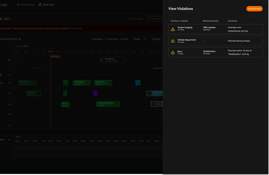Open three-dot menu on Camera Calibration row
This screenshot has width=269, height=175.
(x=10, y=104)
